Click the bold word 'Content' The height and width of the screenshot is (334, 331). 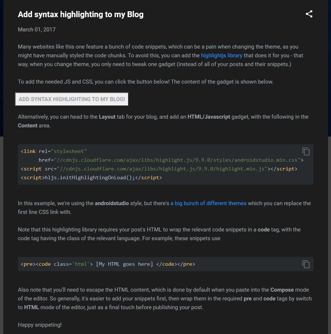(28, 126)
